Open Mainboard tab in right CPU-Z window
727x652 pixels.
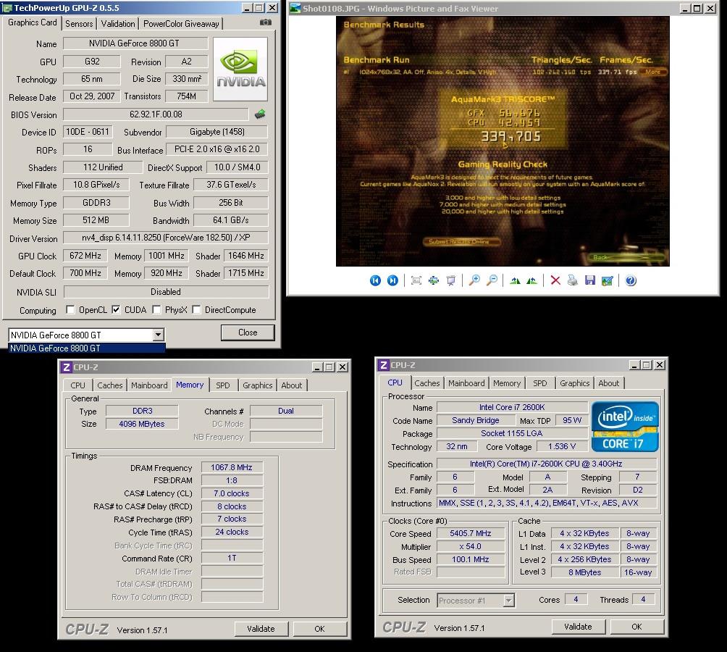[x=466, y=383]
